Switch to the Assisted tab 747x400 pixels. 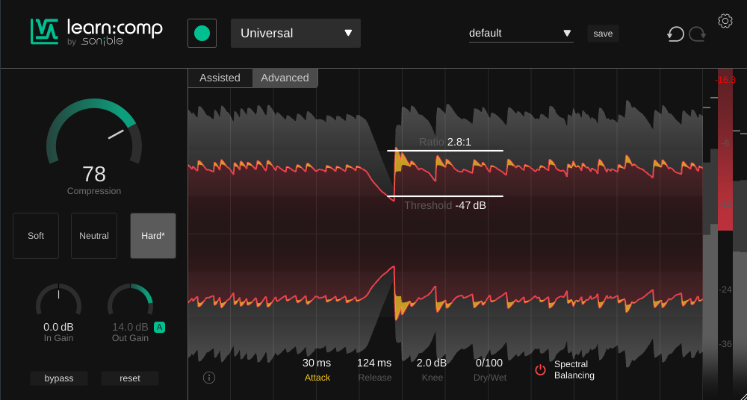coord(220,78)
